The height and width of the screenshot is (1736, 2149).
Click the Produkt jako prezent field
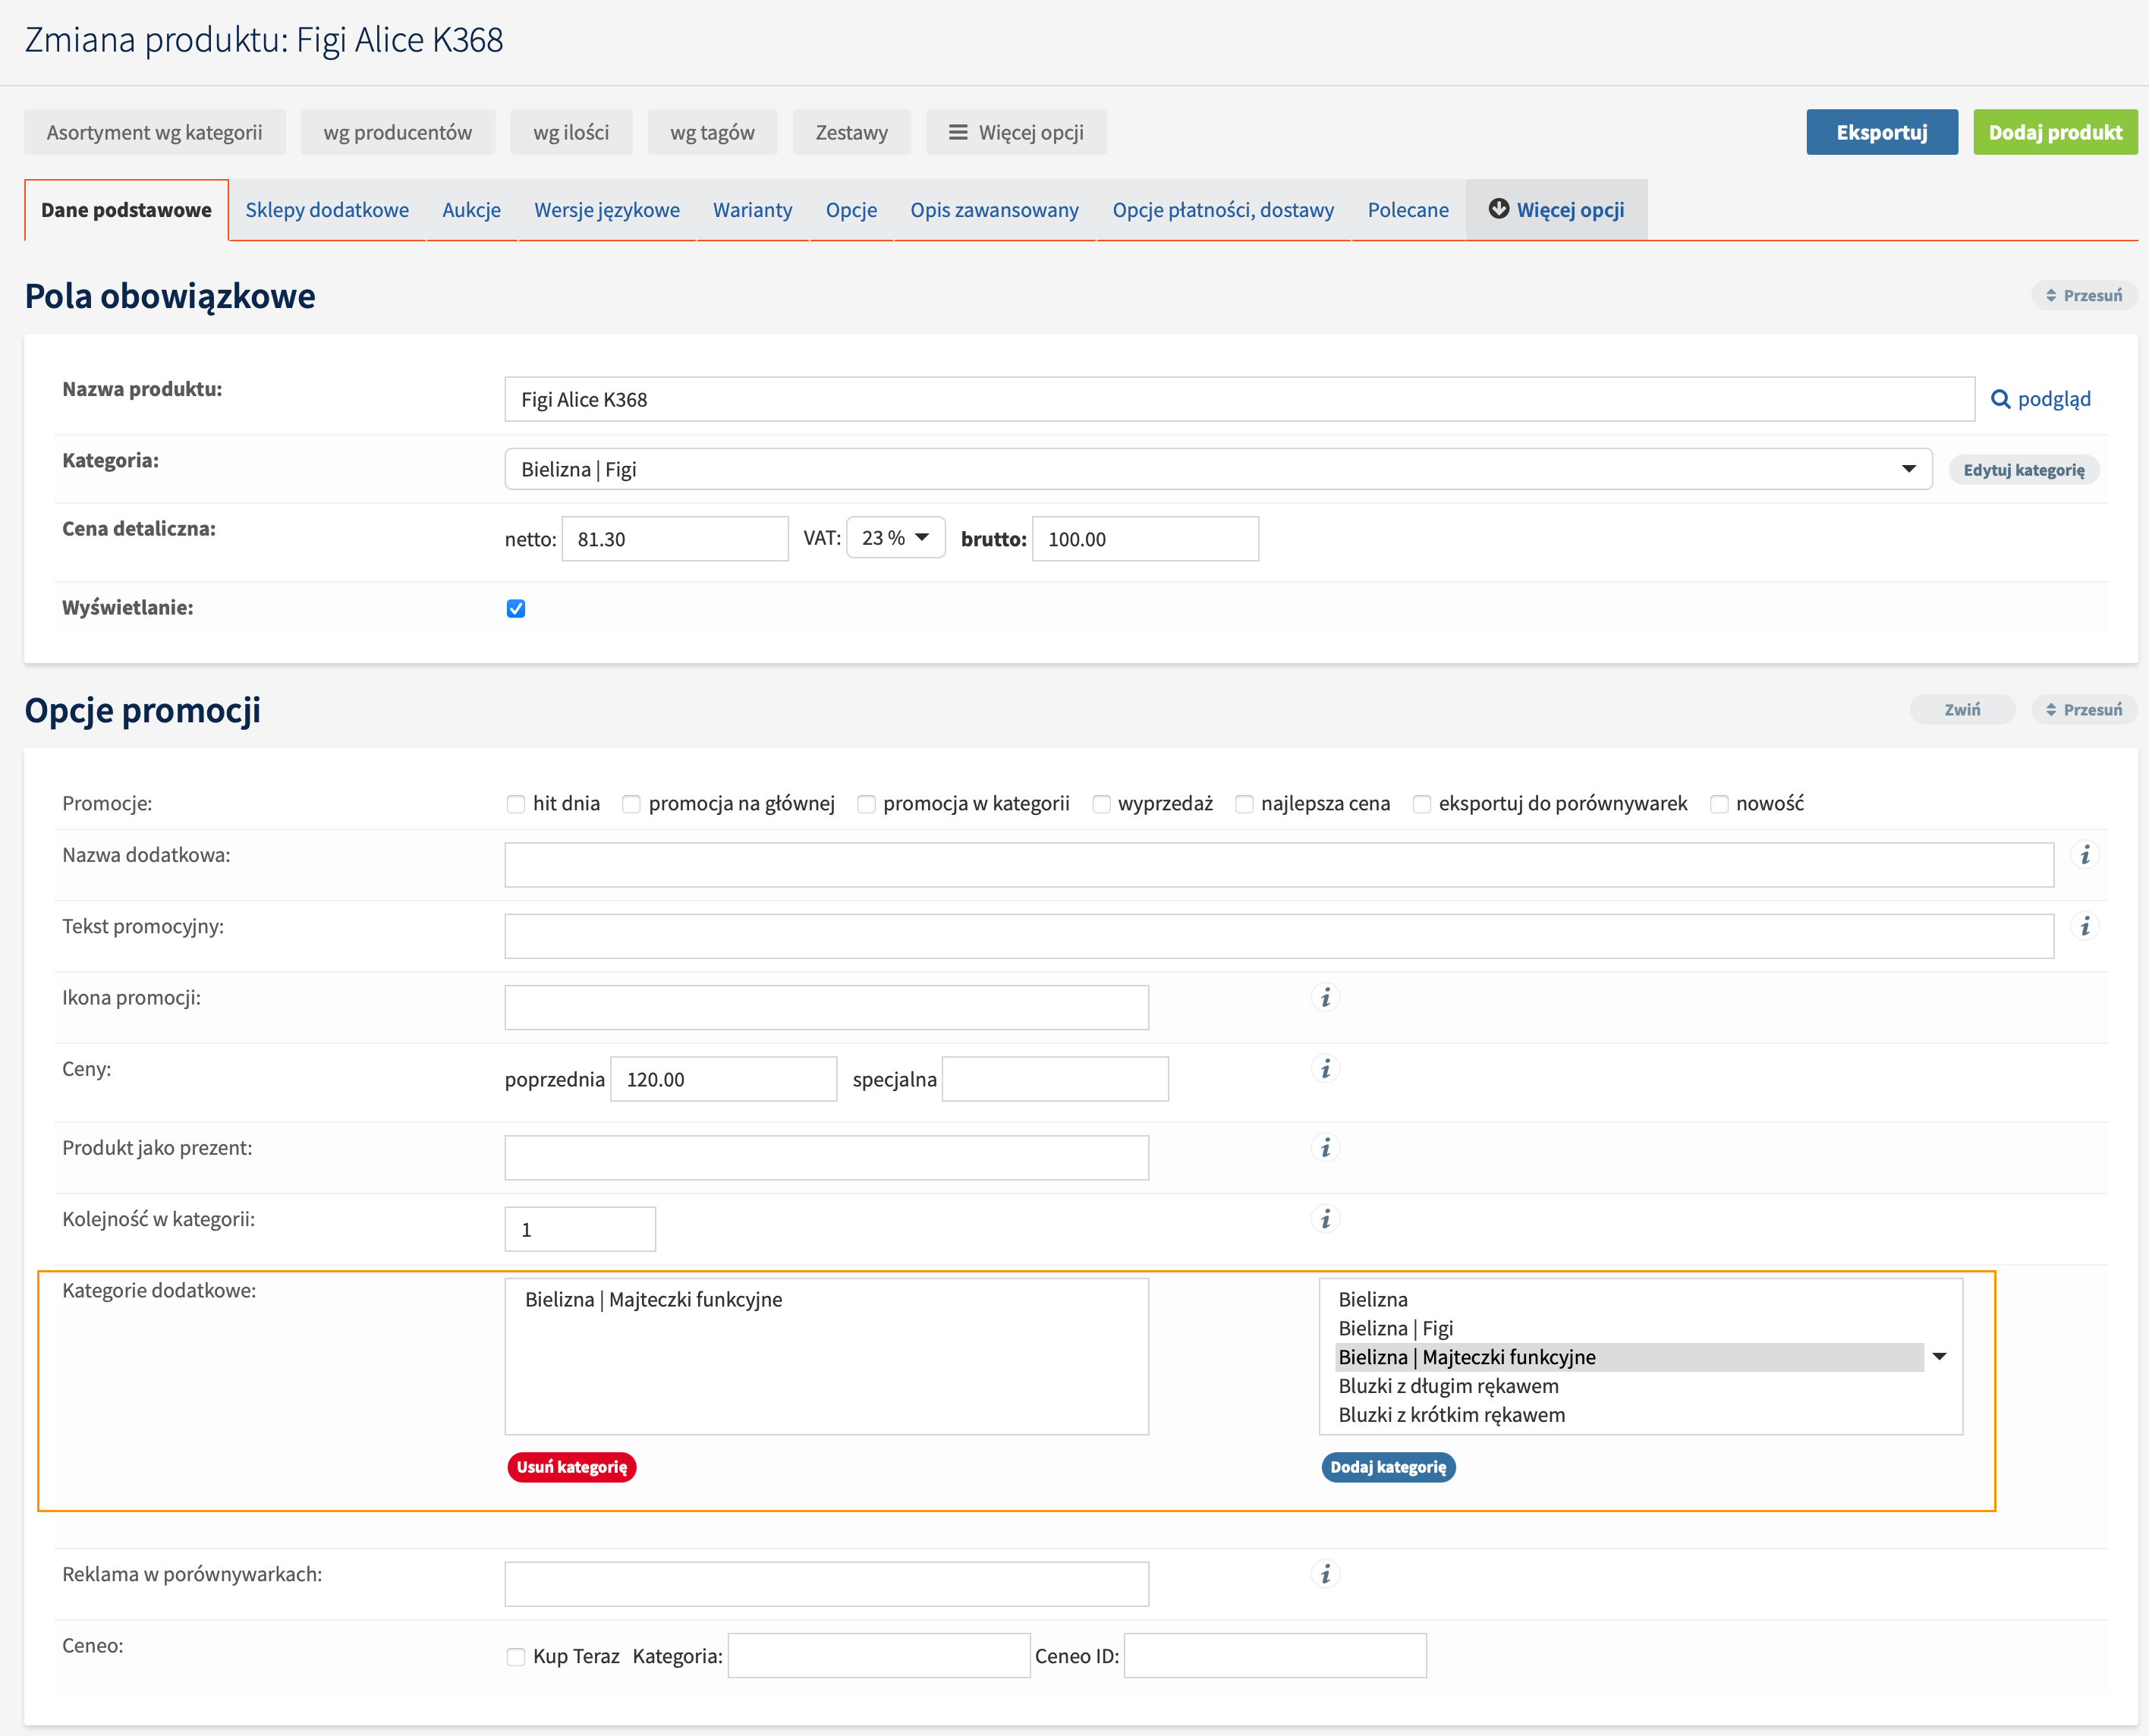coord(826,1158)
